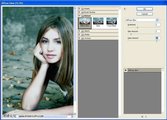Click the delete effect layer icon
This screenshot has width=167, height=120.
(x=146, y=116)
